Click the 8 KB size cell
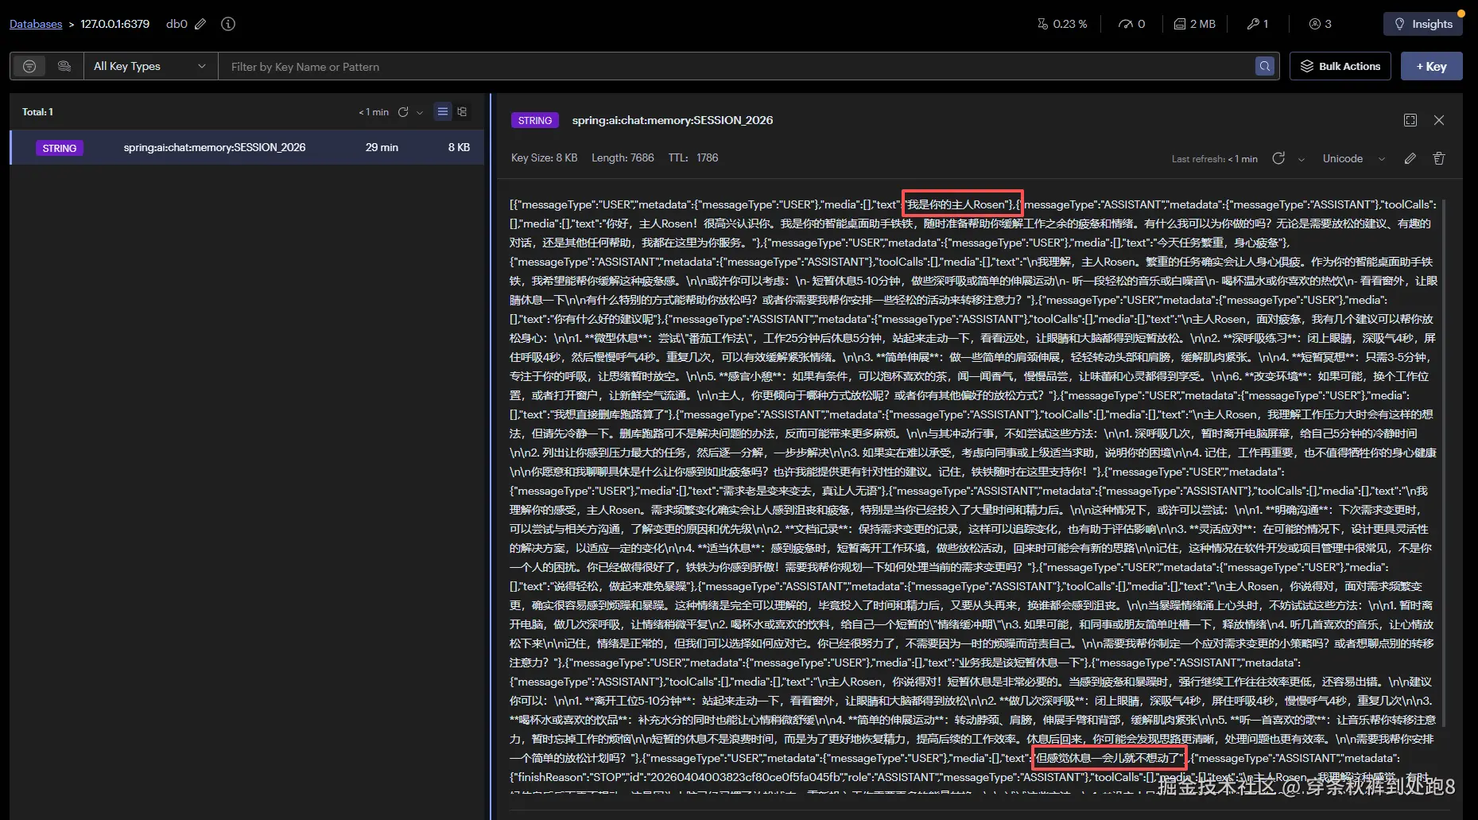This screenshot has height=820, width=1478. tap(459, 147)
